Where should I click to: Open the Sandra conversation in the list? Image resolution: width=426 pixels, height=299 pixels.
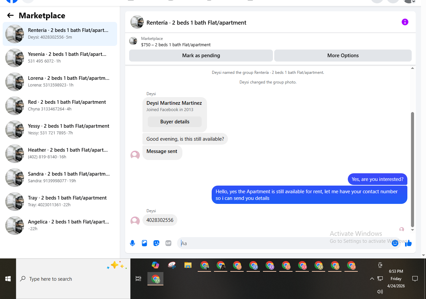click(x=60, y=178)
